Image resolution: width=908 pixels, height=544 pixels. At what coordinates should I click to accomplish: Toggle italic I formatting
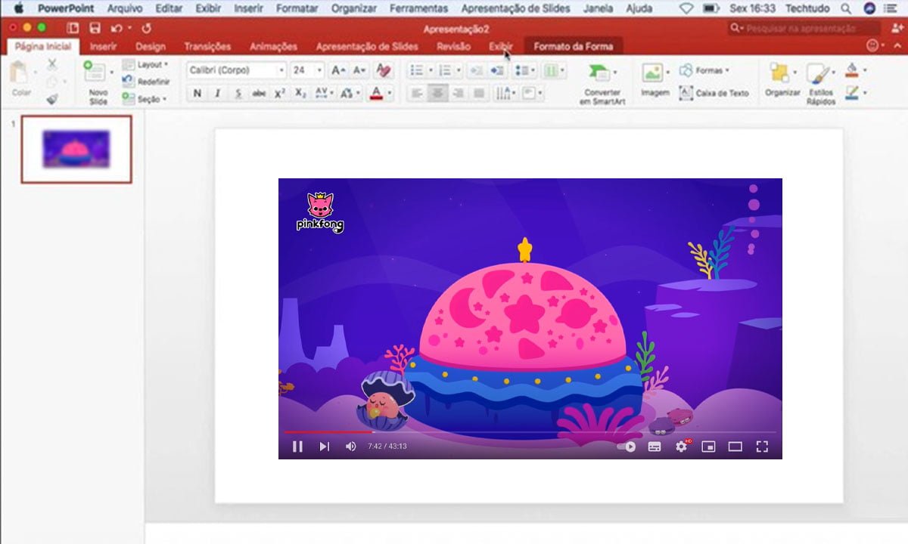pos(217,94)
